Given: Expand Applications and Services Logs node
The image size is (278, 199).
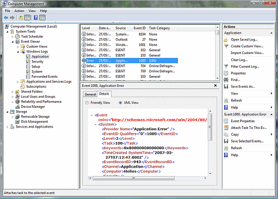Looking at the screenshot, I should click(18, 82).
